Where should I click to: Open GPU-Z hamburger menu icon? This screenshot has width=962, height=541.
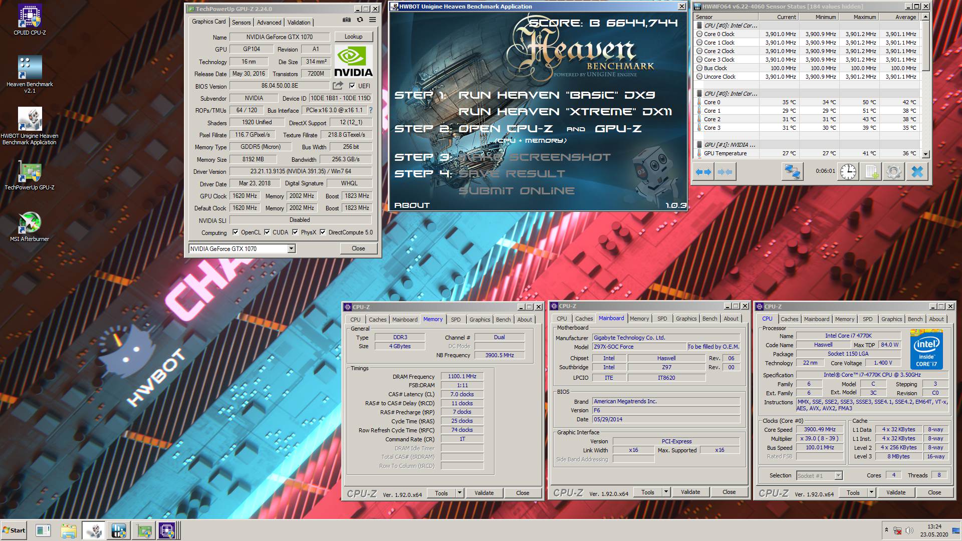(372, 20)
